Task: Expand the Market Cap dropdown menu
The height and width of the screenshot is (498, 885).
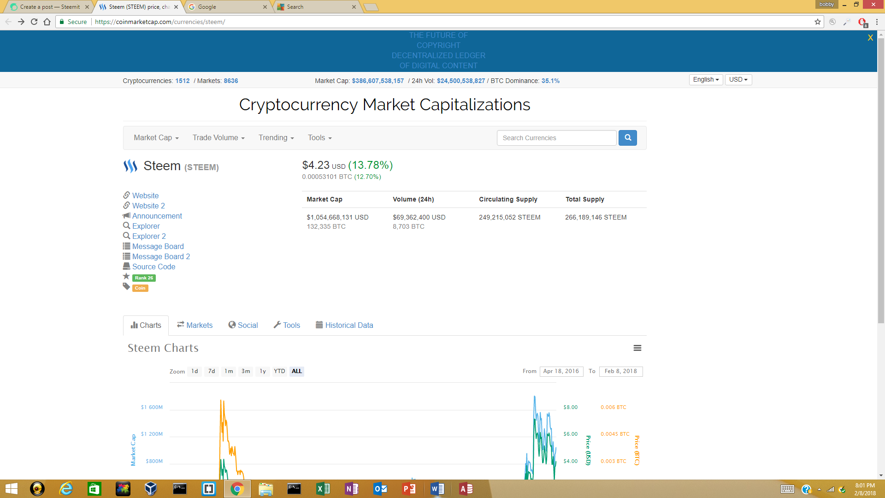Action: click(156, 138)
